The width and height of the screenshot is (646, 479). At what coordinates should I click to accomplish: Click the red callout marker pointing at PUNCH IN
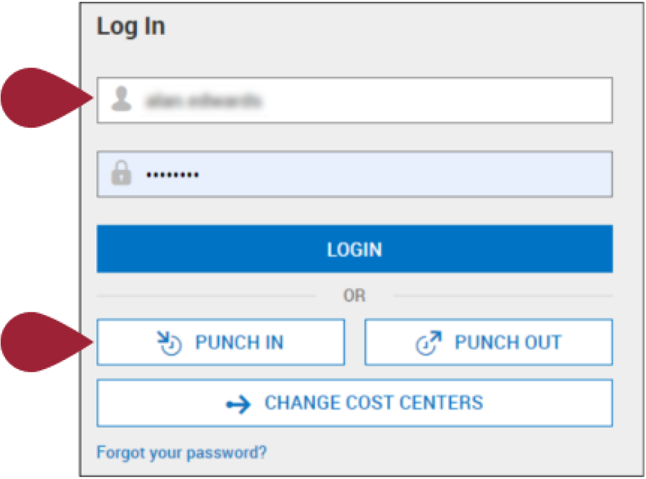tap(46, 342)
